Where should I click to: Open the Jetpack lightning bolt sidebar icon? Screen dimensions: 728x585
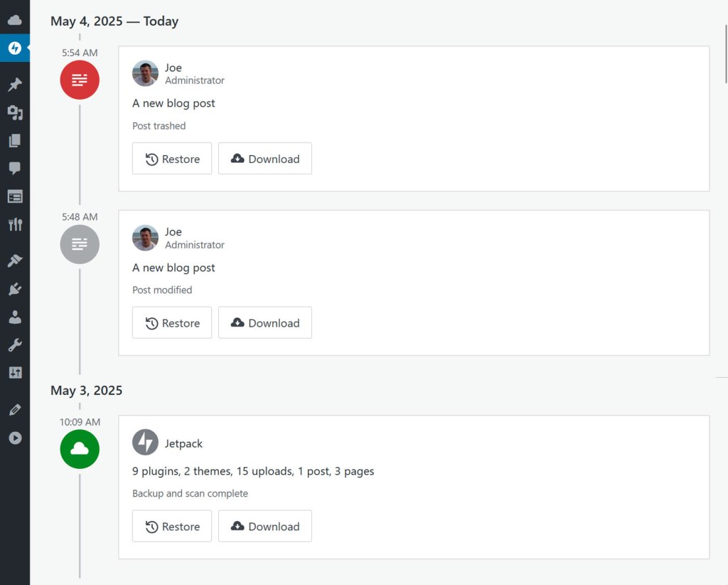click(15, 48)
